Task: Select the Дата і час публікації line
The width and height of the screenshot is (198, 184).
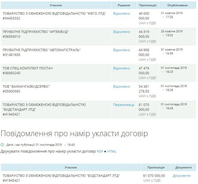Action: tap(40, 145)
